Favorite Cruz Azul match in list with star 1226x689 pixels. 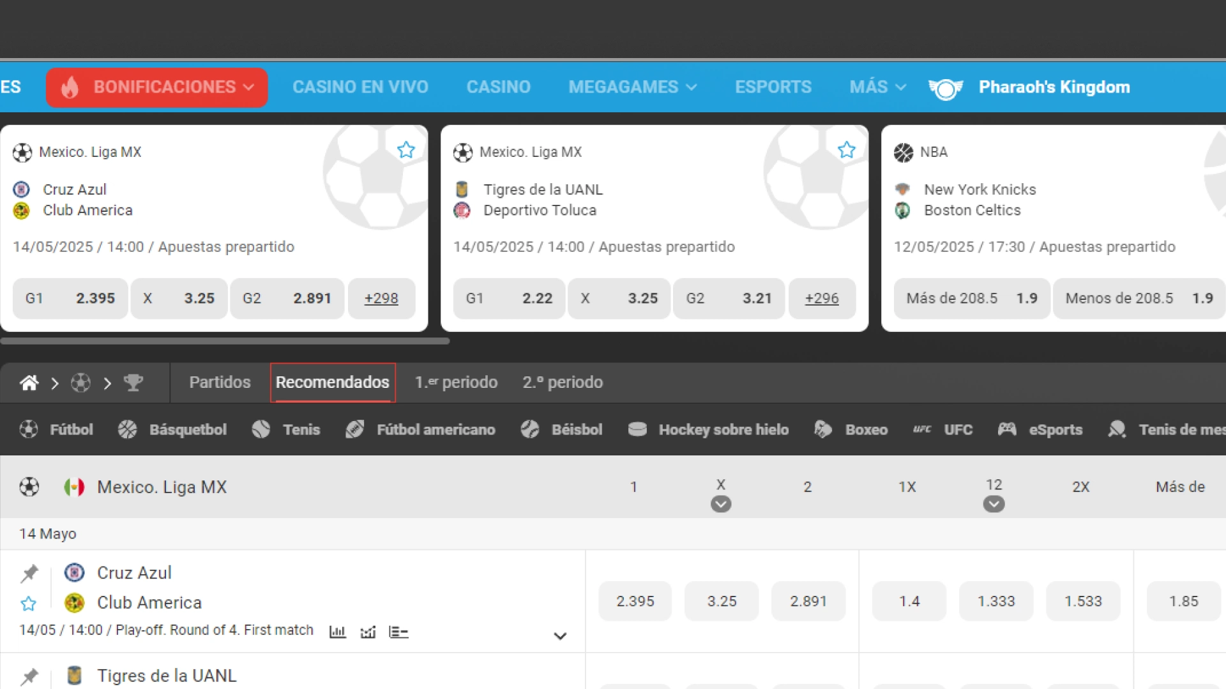[x=29, y=604]
